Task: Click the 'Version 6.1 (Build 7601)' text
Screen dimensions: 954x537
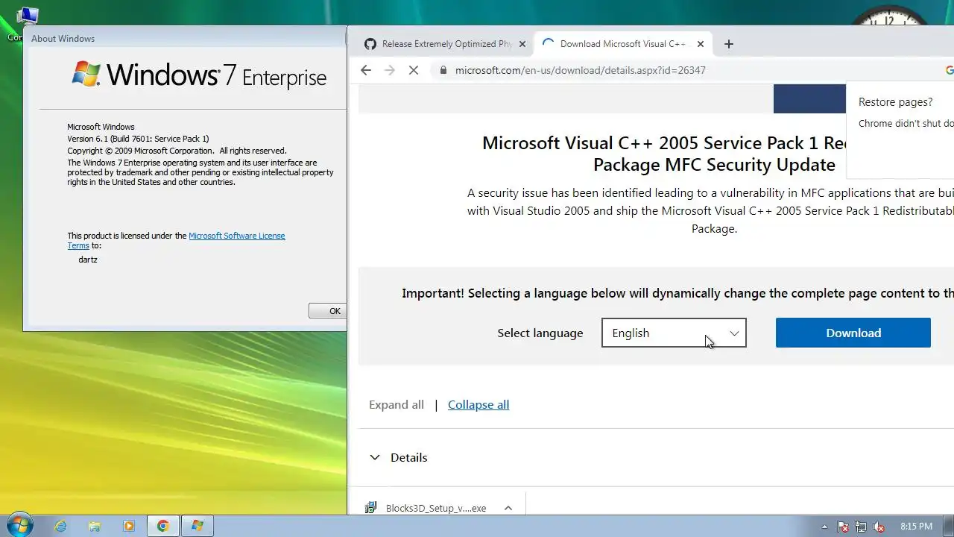Action: tap(138, 139)
